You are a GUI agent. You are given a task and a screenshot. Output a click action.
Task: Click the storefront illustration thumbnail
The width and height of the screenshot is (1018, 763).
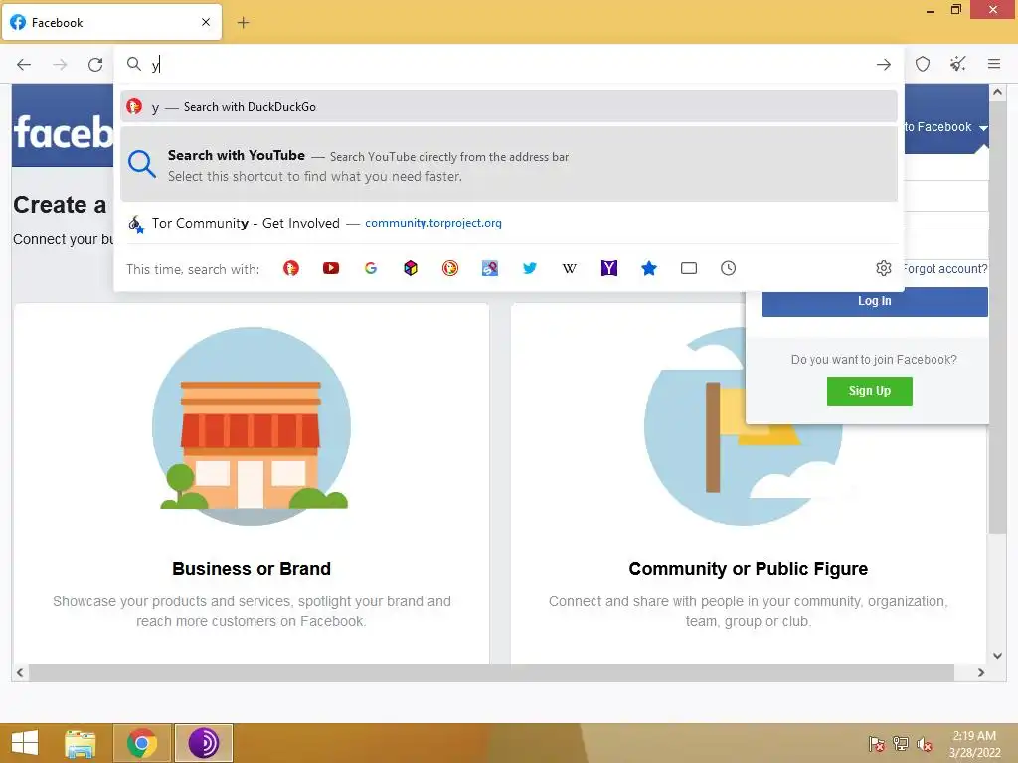(x=252, y=425)
